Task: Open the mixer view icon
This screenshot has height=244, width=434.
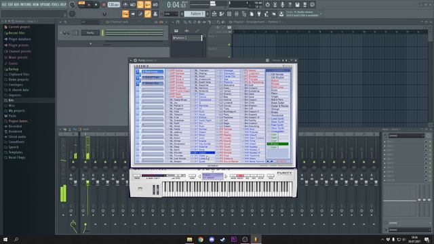Action: (237, 14)
